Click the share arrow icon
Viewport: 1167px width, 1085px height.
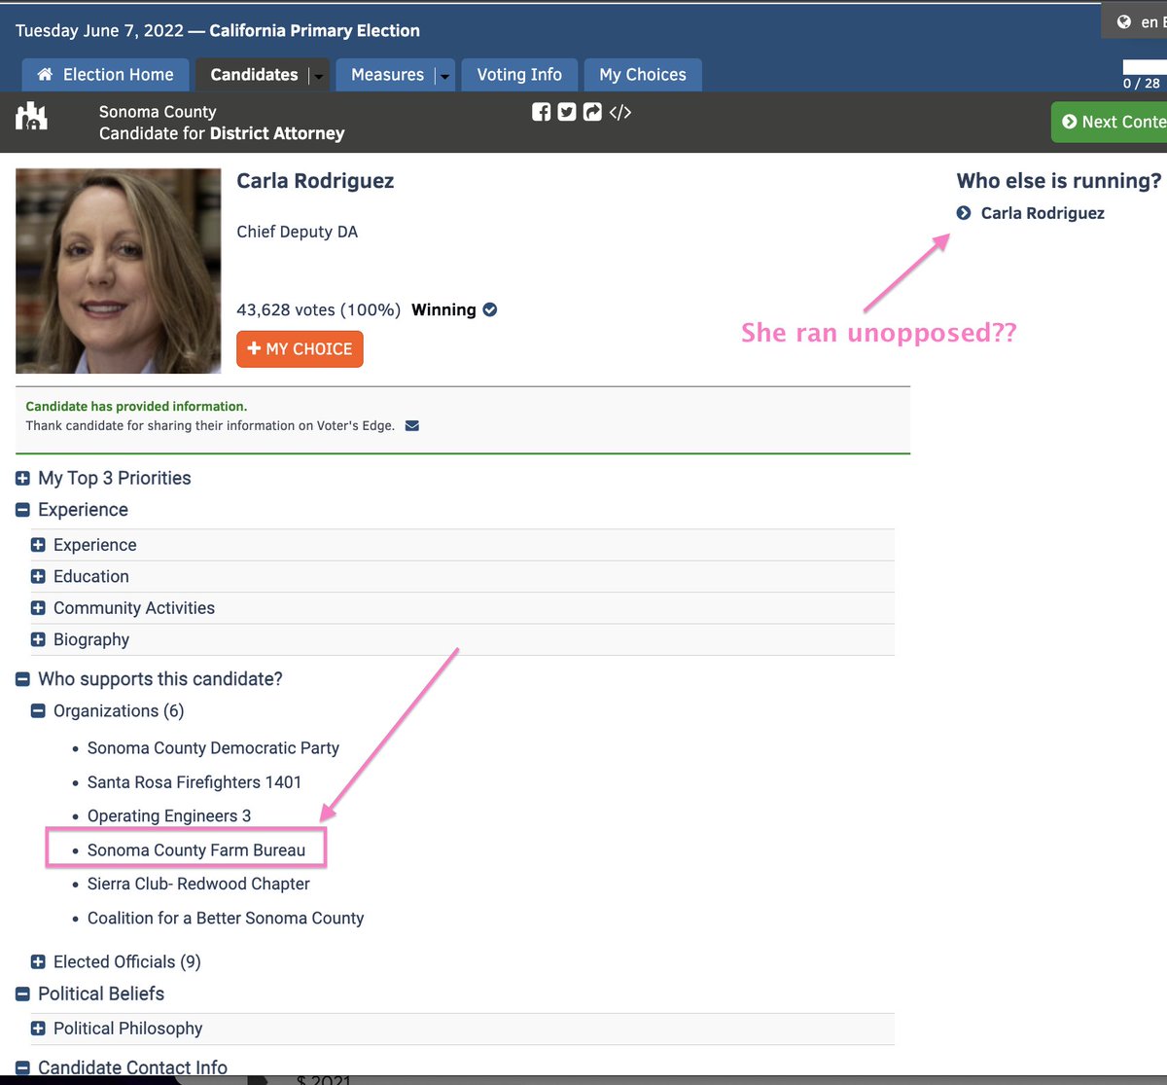592,112
